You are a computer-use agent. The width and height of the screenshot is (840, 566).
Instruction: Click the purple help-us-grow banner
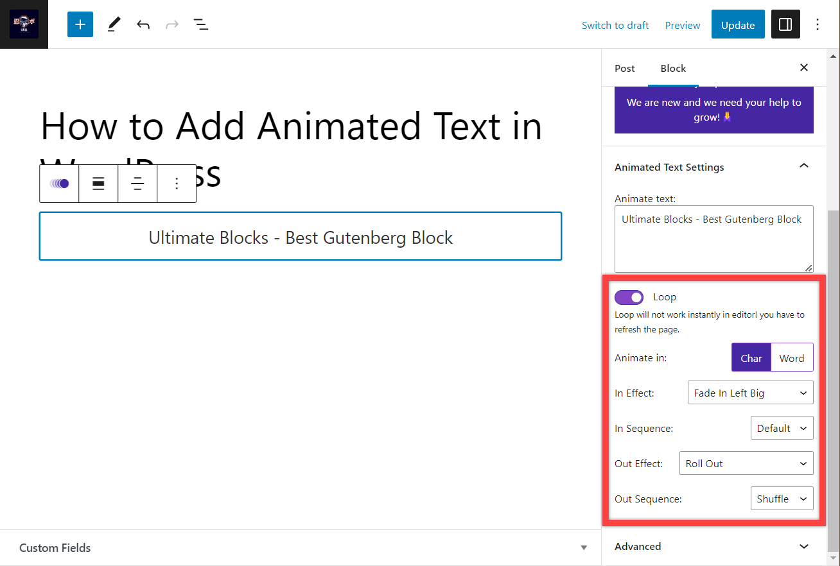click(714, 110)
